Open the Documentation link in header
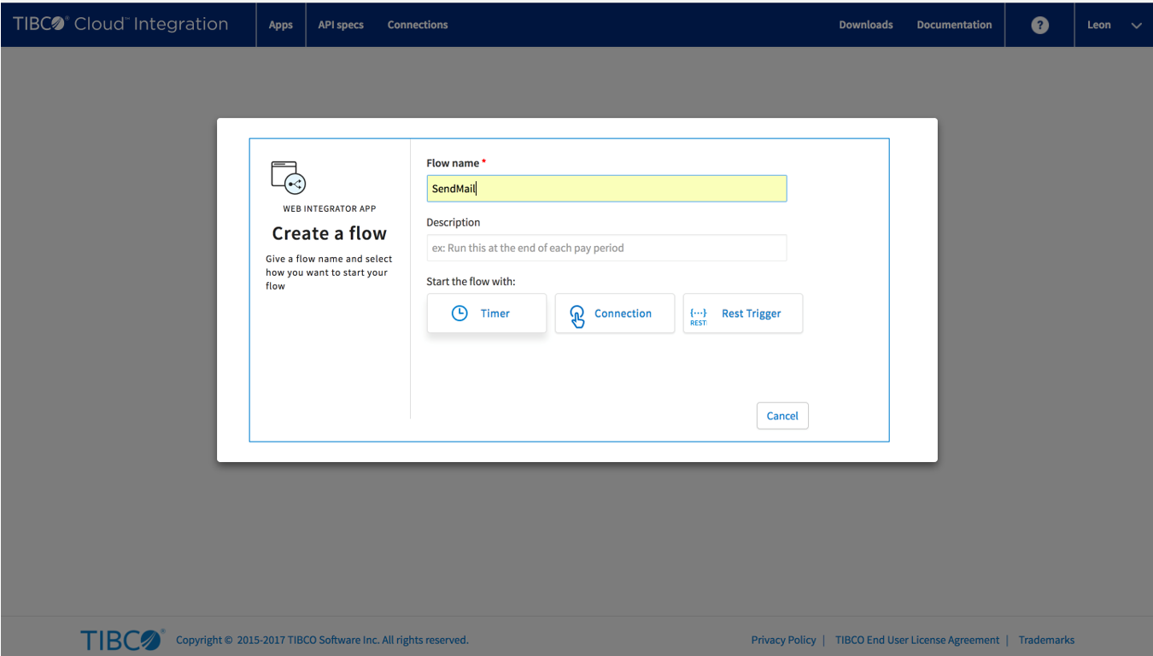The width and height of the screenshot is (1153, 656). pos(954,25)
